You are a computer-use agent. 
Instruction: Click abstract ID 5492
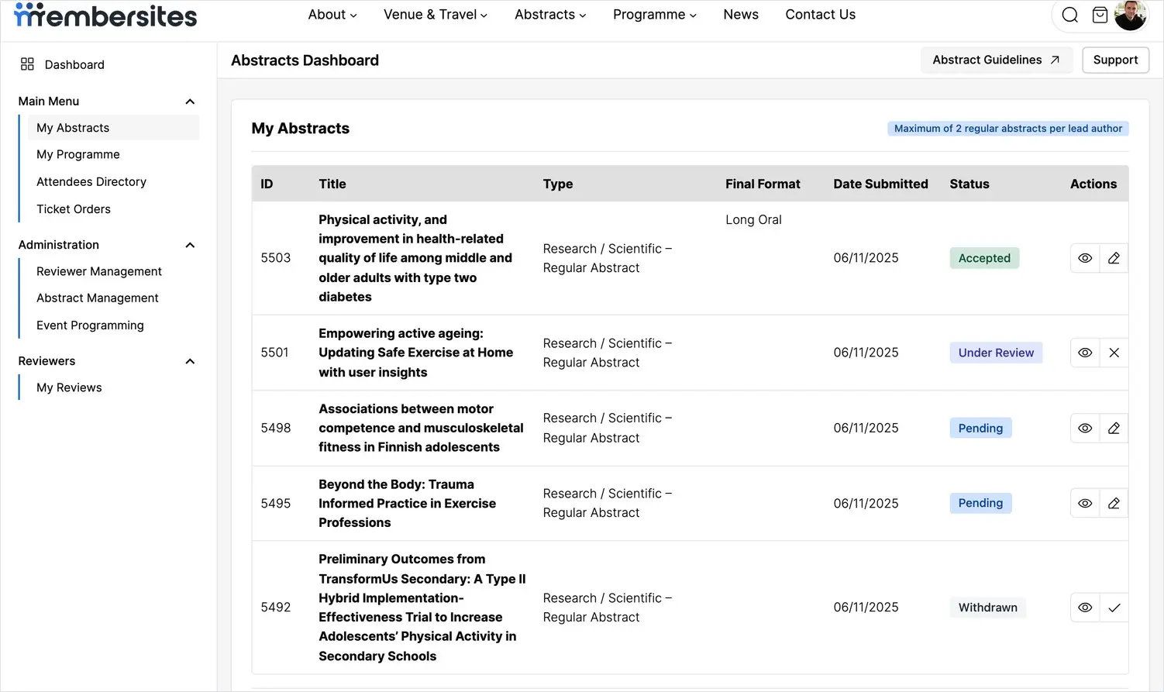click(275, 608)
